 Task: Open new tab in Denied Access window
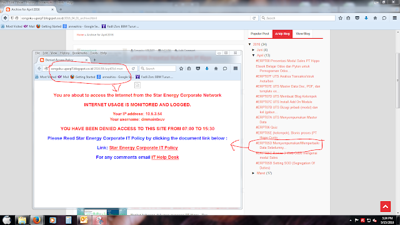click(94, 60)
